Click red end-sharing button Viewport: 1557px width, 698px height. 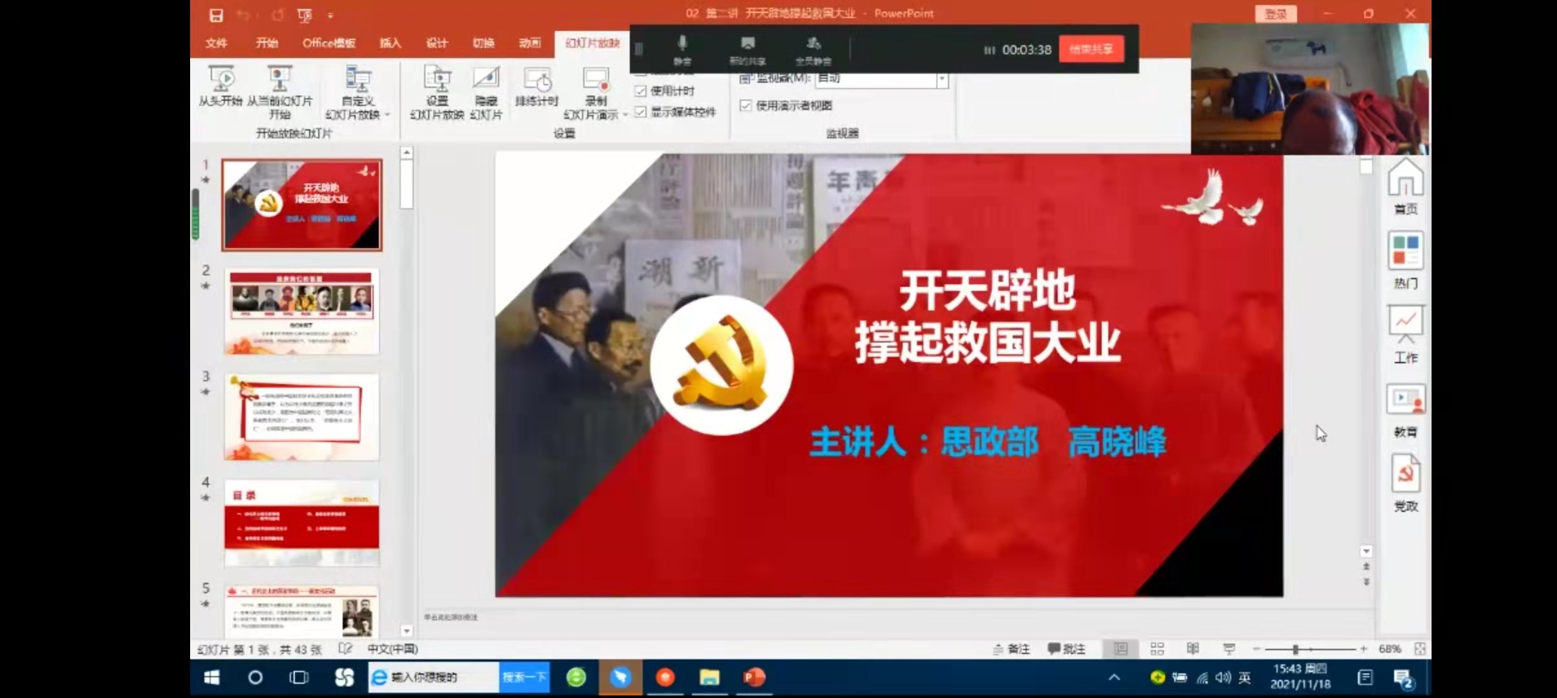(1091, 49)
